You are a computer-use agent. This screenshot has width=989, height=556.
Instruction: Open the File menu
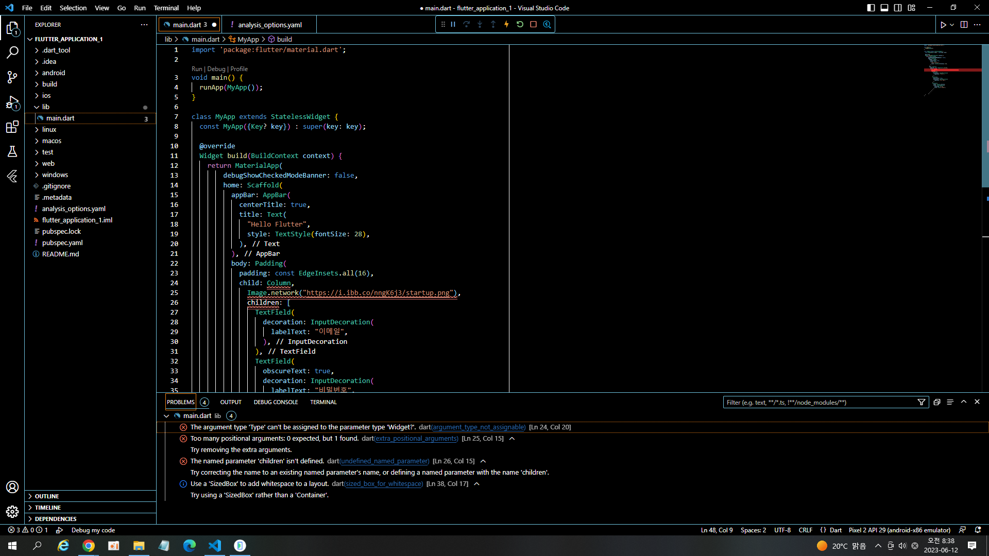click(27, 8)
